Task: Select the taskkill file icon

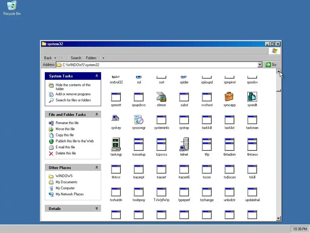Action: pos(207,120)
